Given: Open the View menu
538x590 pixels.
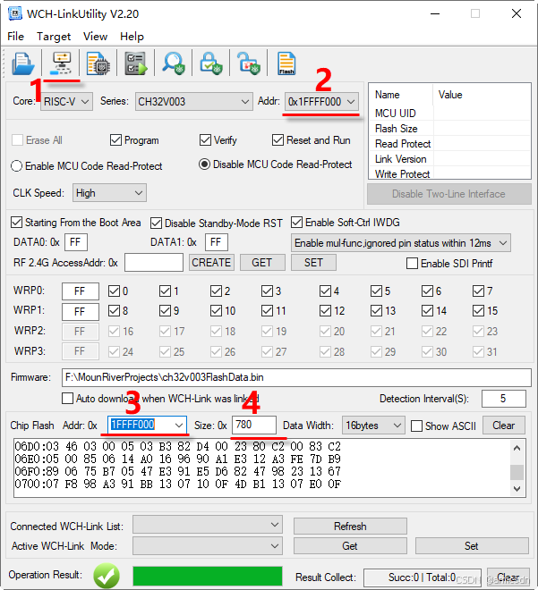Looking at the screenshot, I should point(95,37).
